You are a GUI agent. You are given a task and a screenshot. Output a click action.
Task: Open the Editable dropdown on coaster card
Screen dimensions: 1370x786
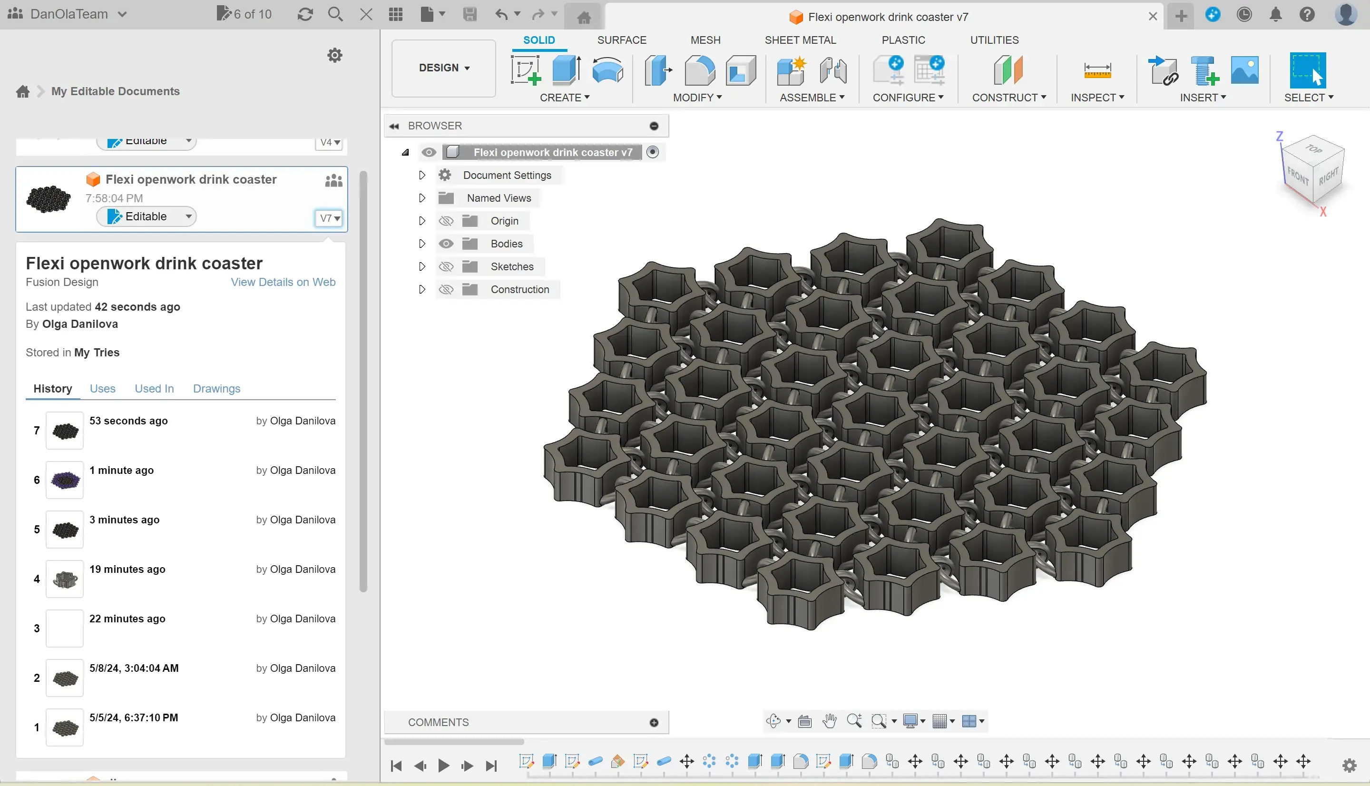(x=146, y=216)
